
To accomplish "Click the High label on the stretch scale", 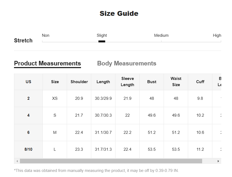I will point(217,35).
